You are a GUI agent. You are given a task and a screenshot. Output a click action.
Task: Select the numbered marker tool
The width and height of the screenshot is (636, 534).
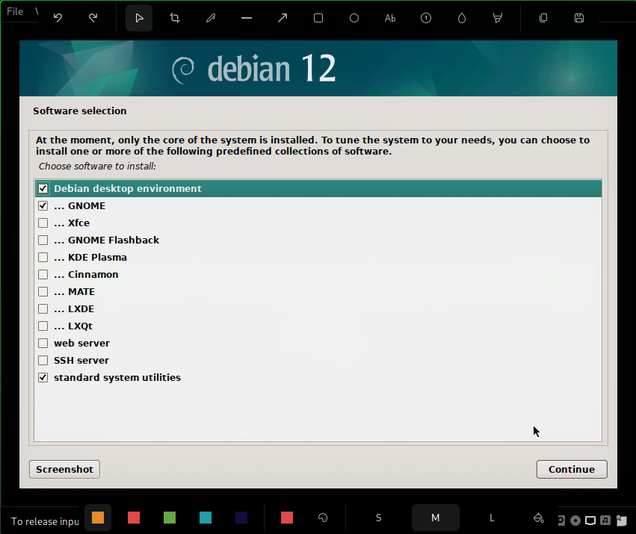click(425, 17)
